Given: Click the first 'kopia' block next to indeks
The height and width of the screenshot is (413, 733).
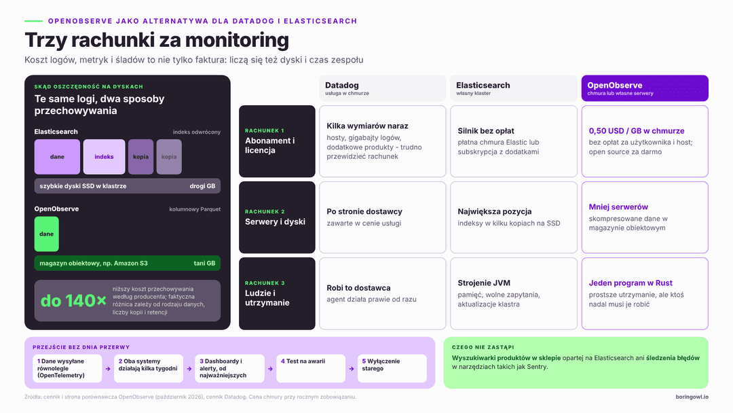Looking at the screenshot, I should click(140, 157).
